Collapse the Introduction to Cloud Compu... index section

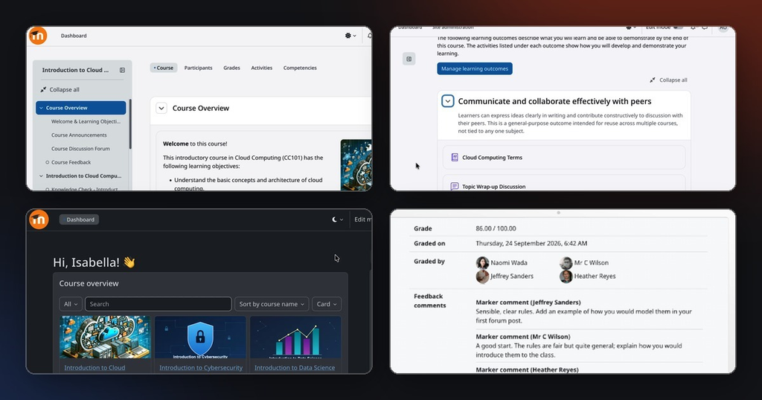tap(42, 176)
